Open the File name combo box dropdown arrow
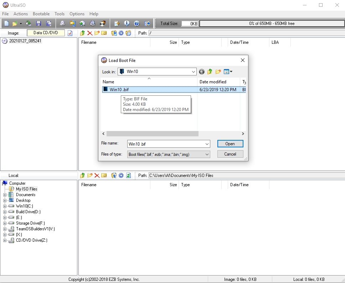Image resolution: width=345 pixels, height=283 pixels. (x=207, y=144)
